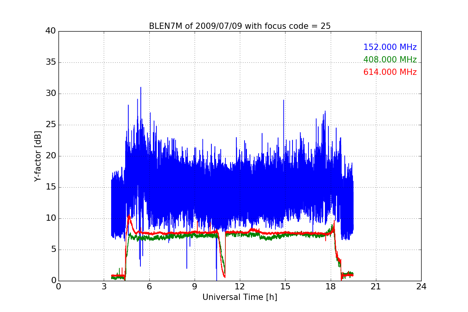Click the y-axis tick label '40'
The width and height of the screenshot is (468, 312).
51,31
